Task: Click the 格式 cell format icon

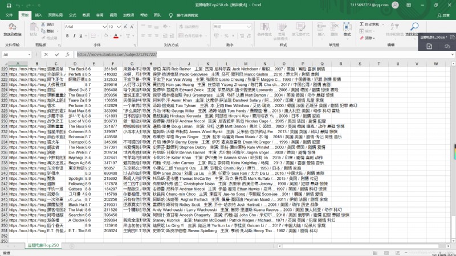Action: [347, 27]
